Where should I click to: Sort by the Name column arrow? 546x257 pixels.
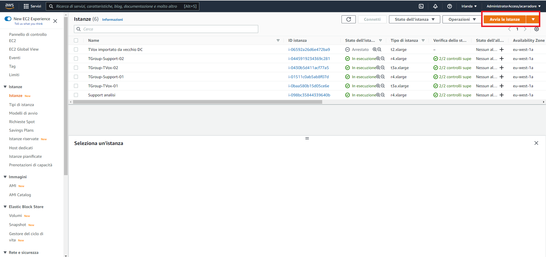[x=278, y=40]
